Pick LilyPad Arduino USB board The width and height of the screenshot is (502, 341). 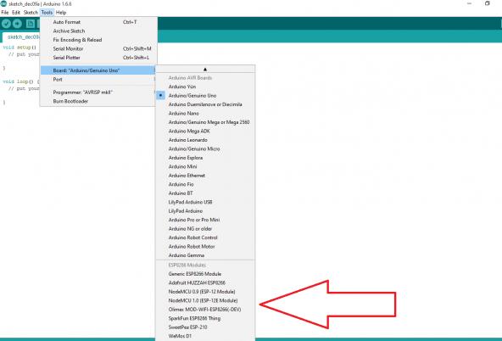pos(205,202)
